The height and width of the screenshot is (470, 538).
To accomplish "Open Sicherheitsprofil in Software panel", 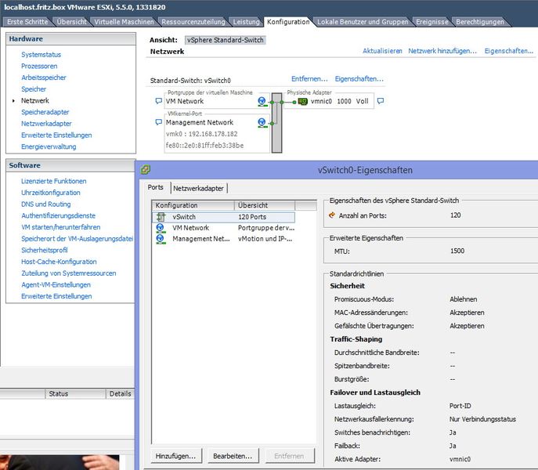I will (x=45, y=250).
